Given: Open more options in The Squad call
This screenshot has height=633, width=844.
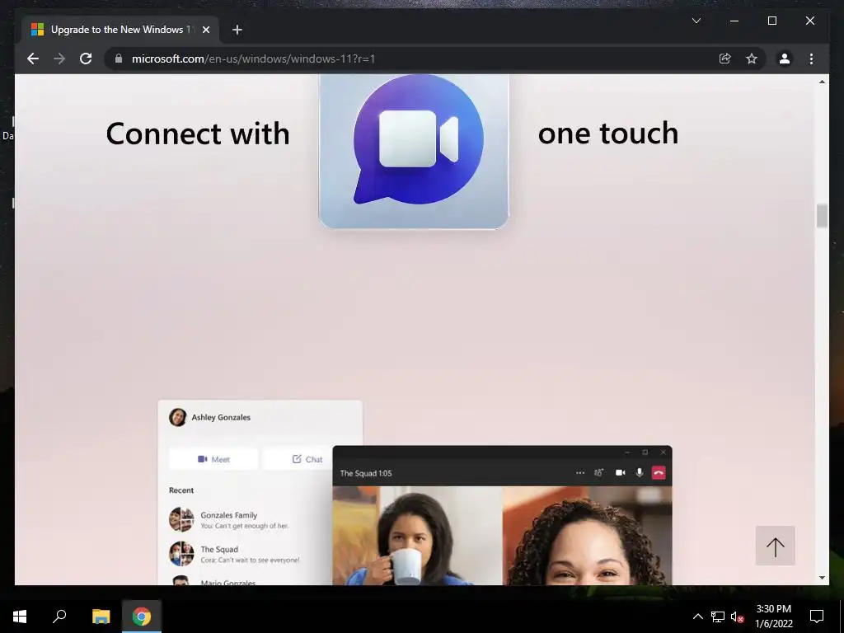Looking at the screenshot, I should tap(579, 472).
